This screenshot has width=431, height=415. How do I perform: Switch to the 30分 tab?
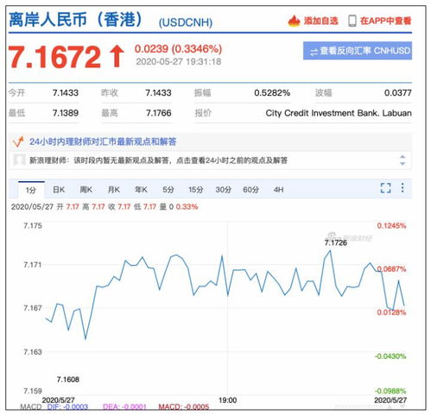pyautogui.click(x=224, y=190)
